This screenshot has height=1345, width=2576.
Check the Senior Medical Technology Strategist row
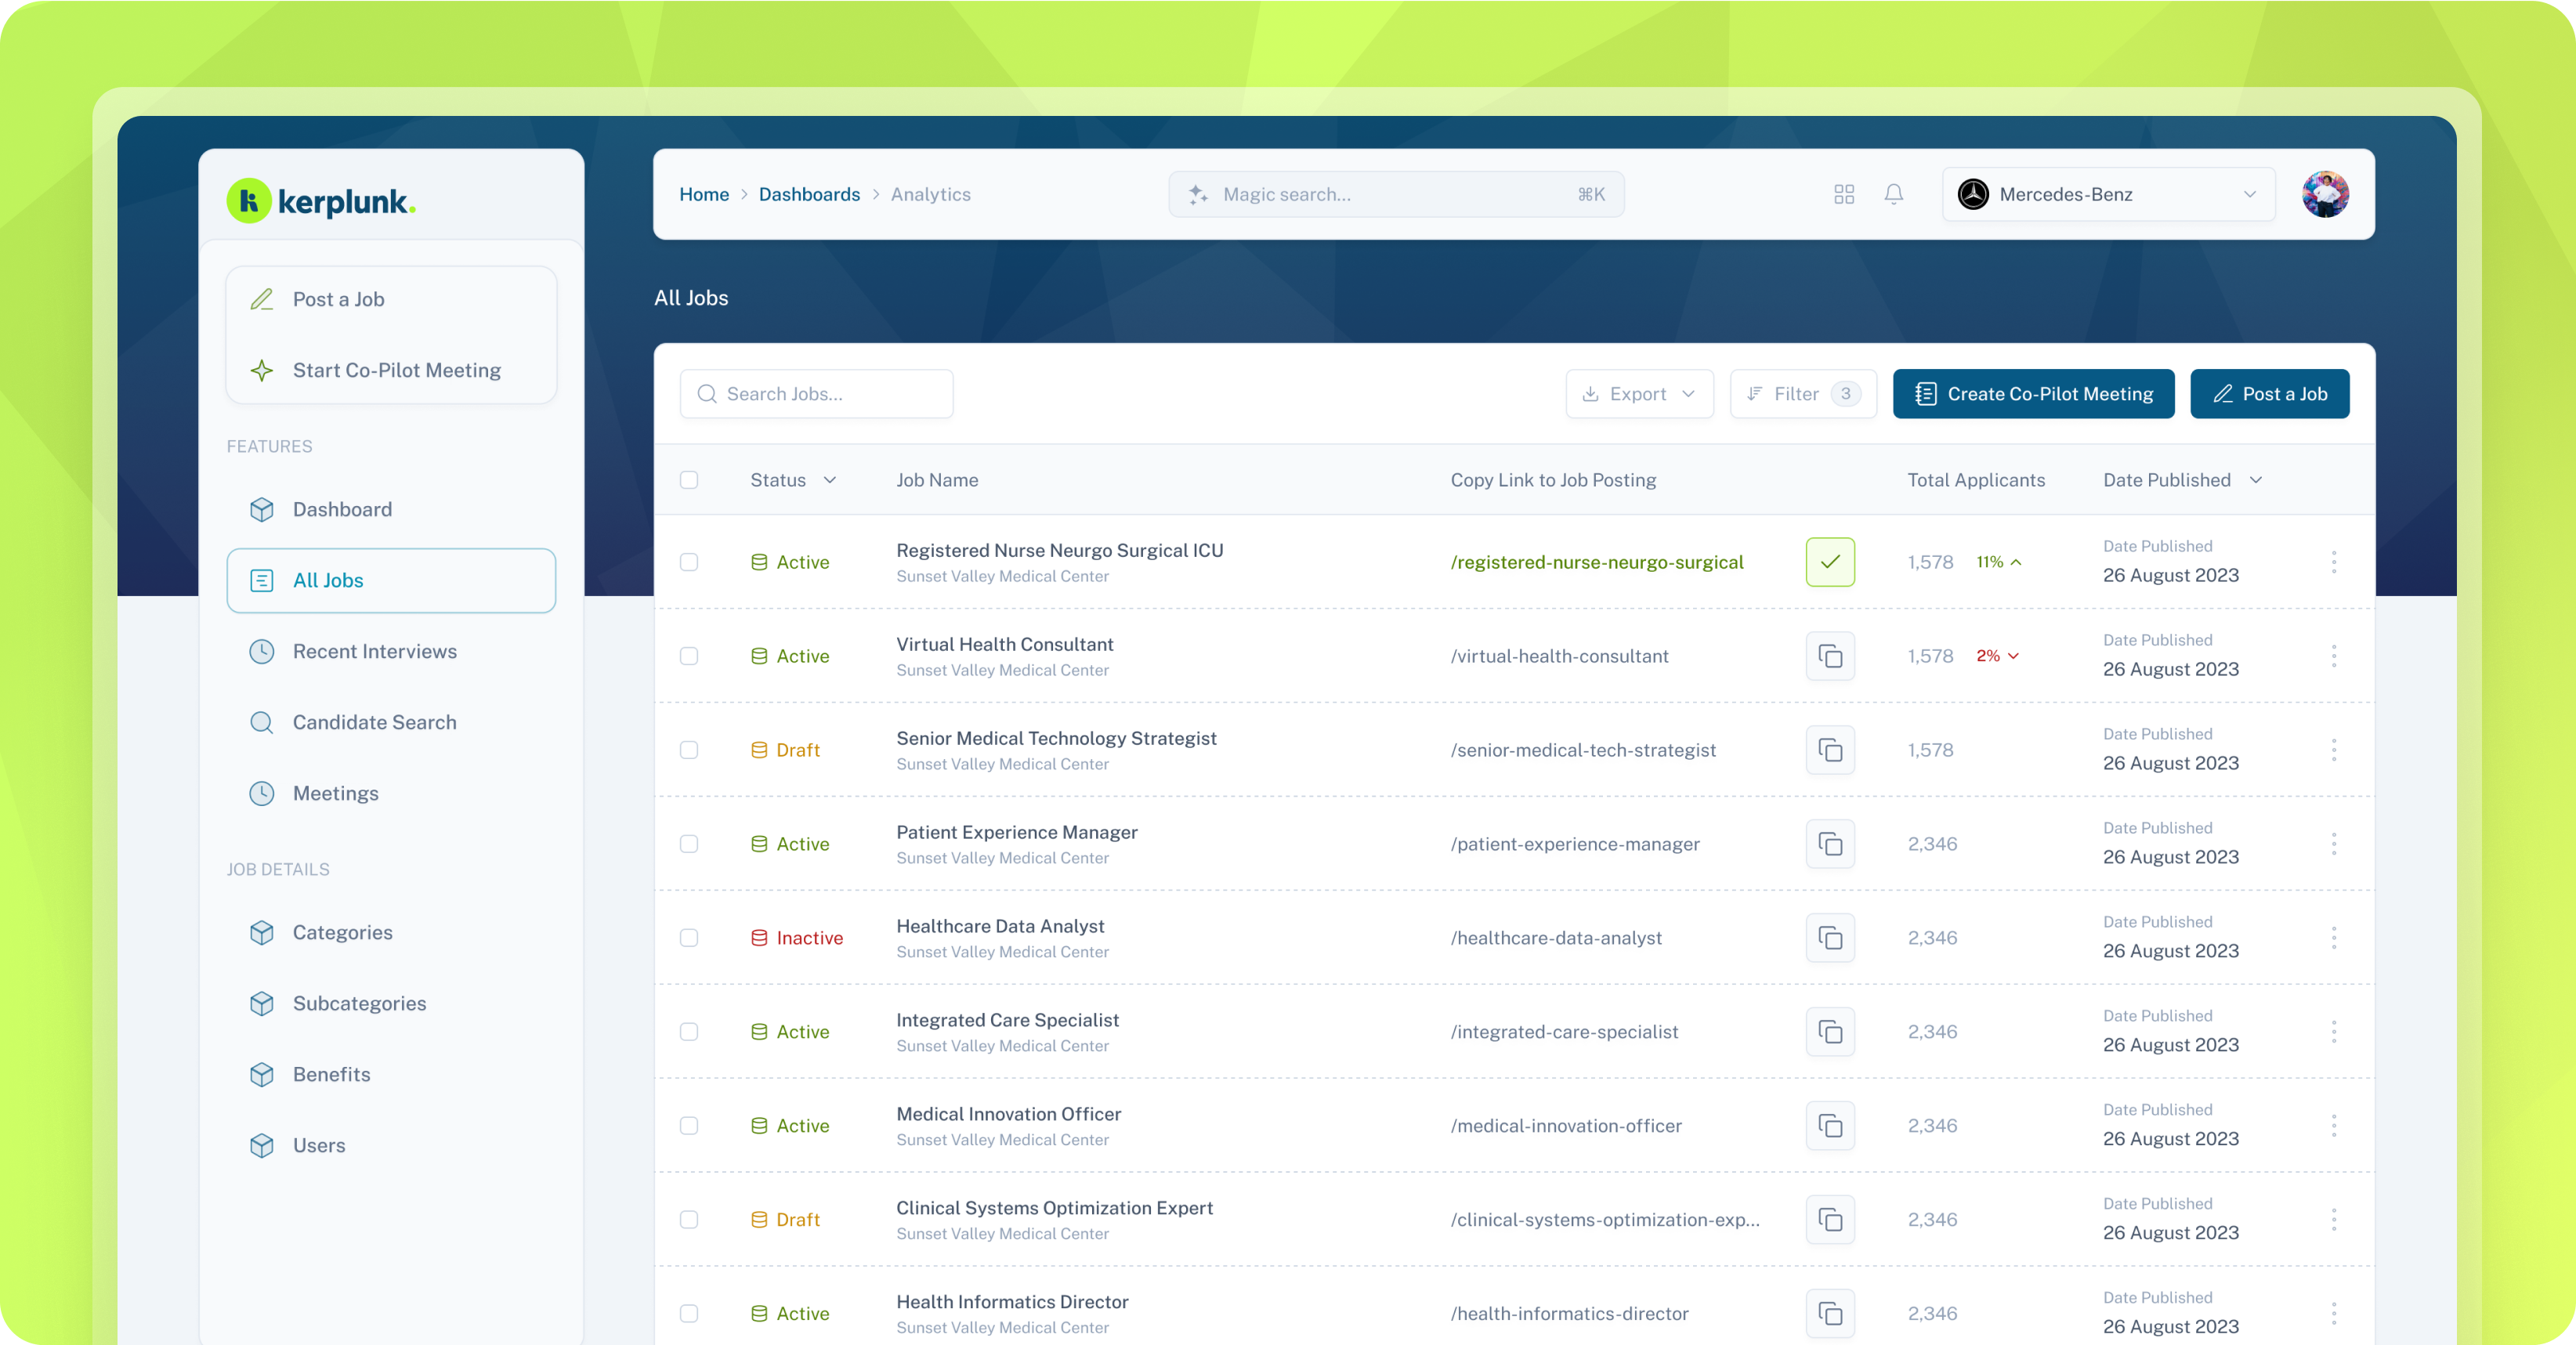click(689, 750)
